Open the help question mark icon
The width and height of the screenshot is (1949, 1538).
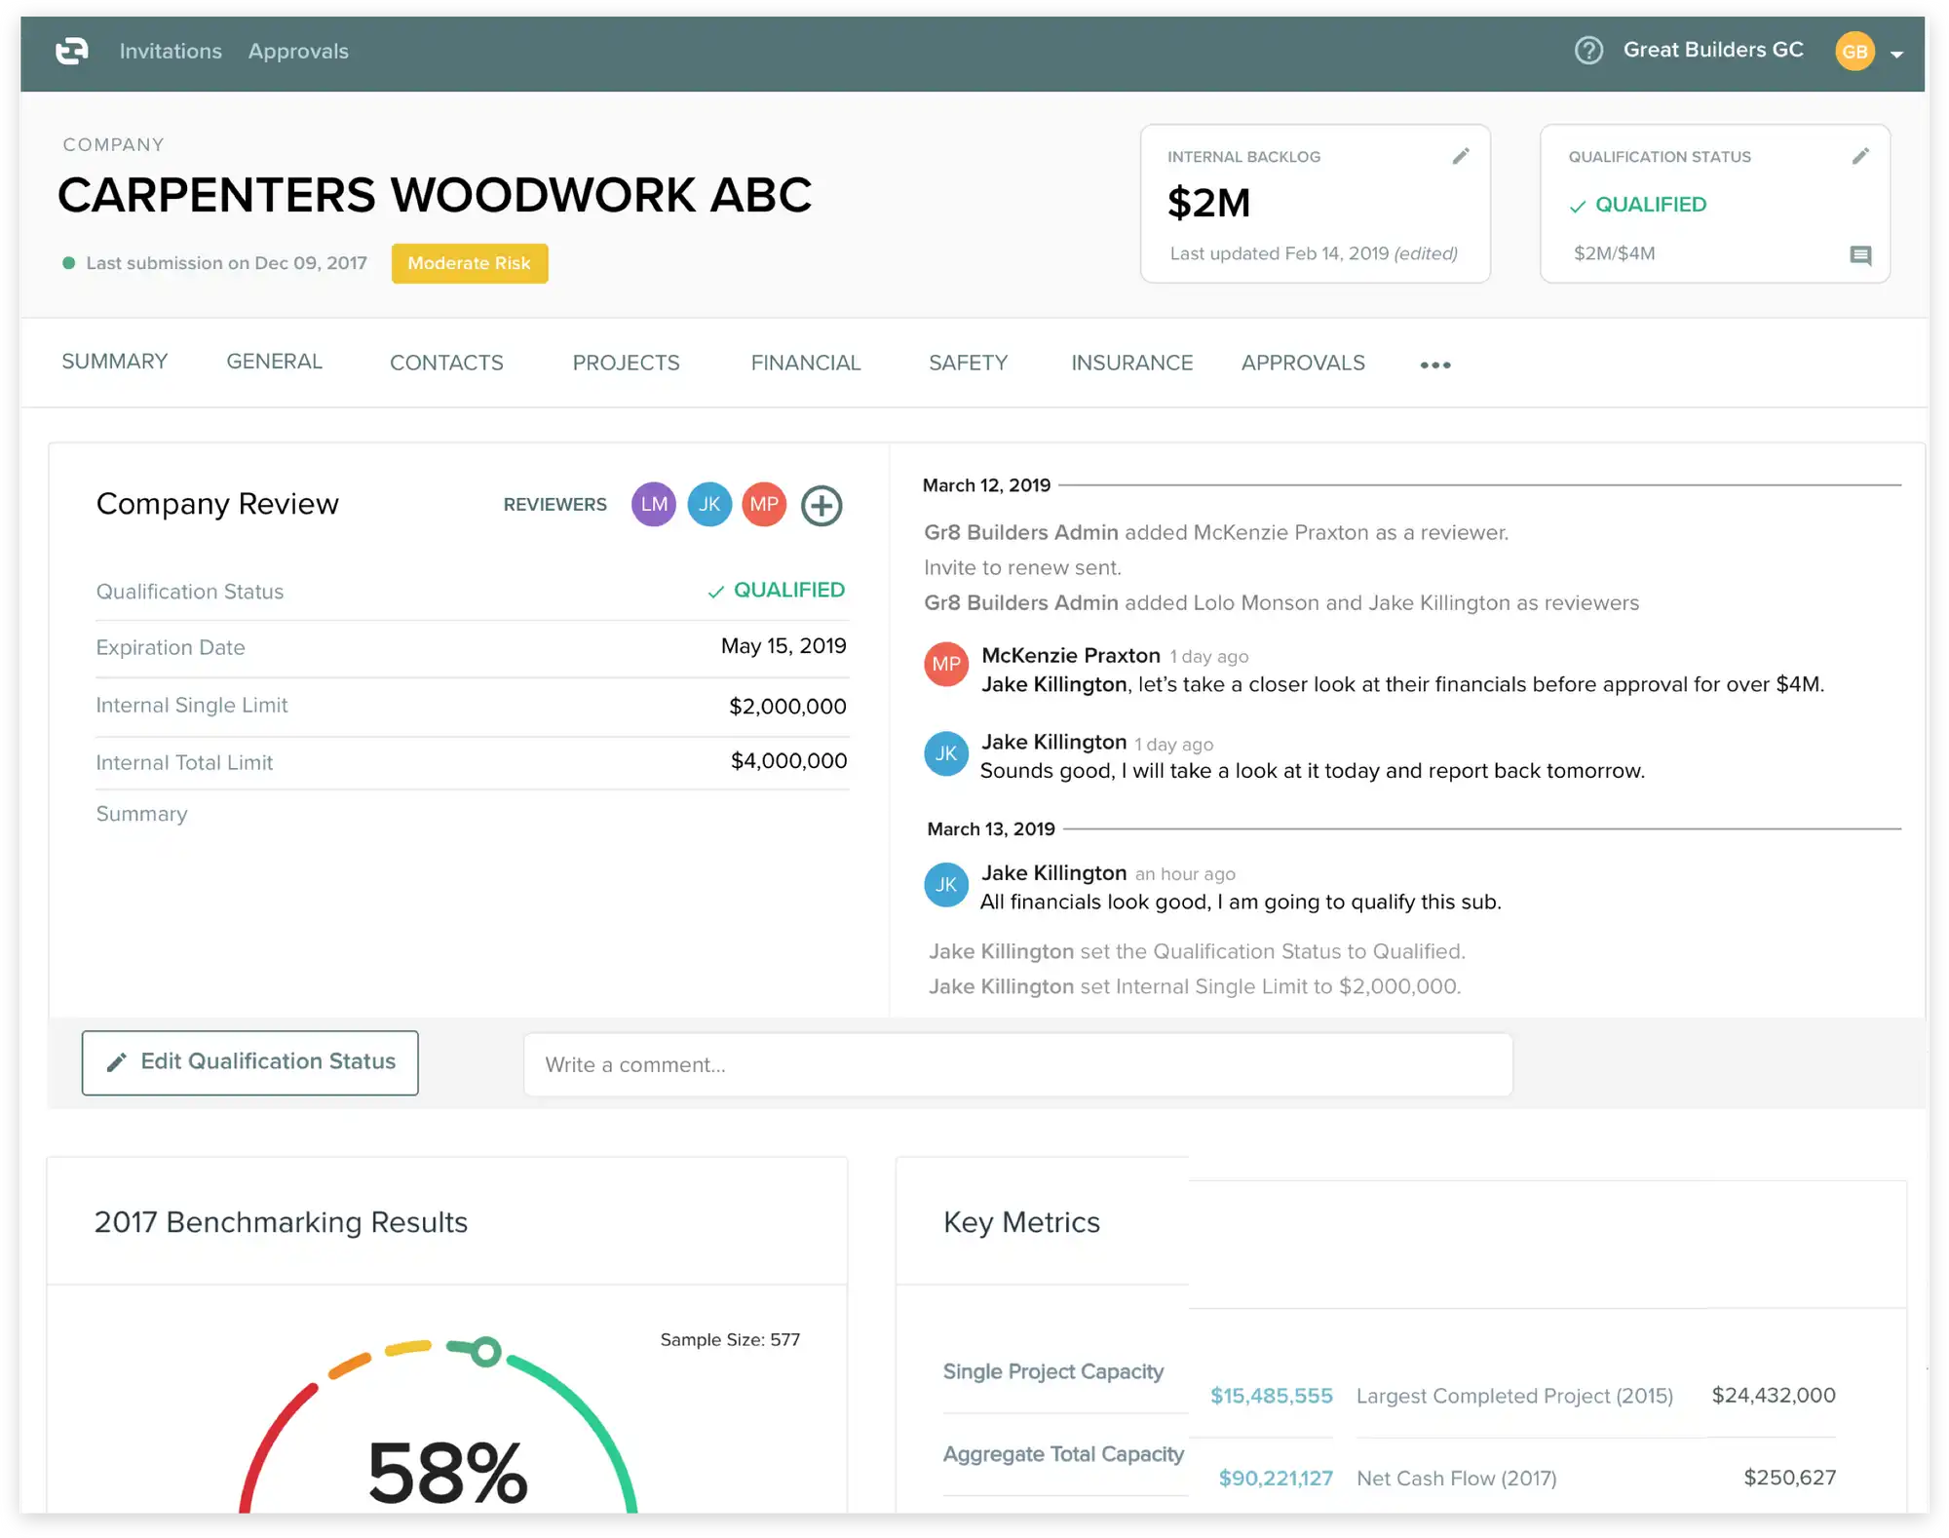tap(1588, 50)
